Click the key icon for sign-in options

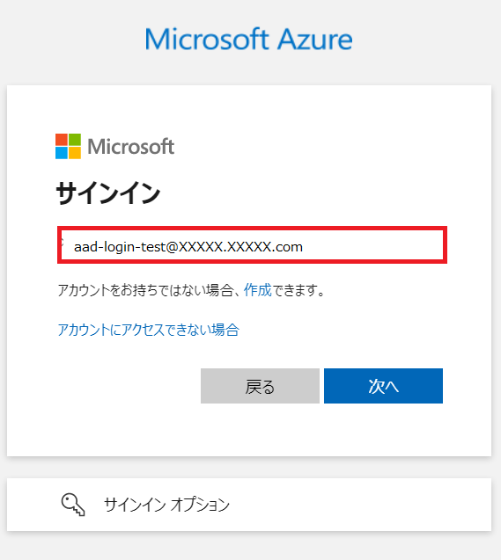73,505
